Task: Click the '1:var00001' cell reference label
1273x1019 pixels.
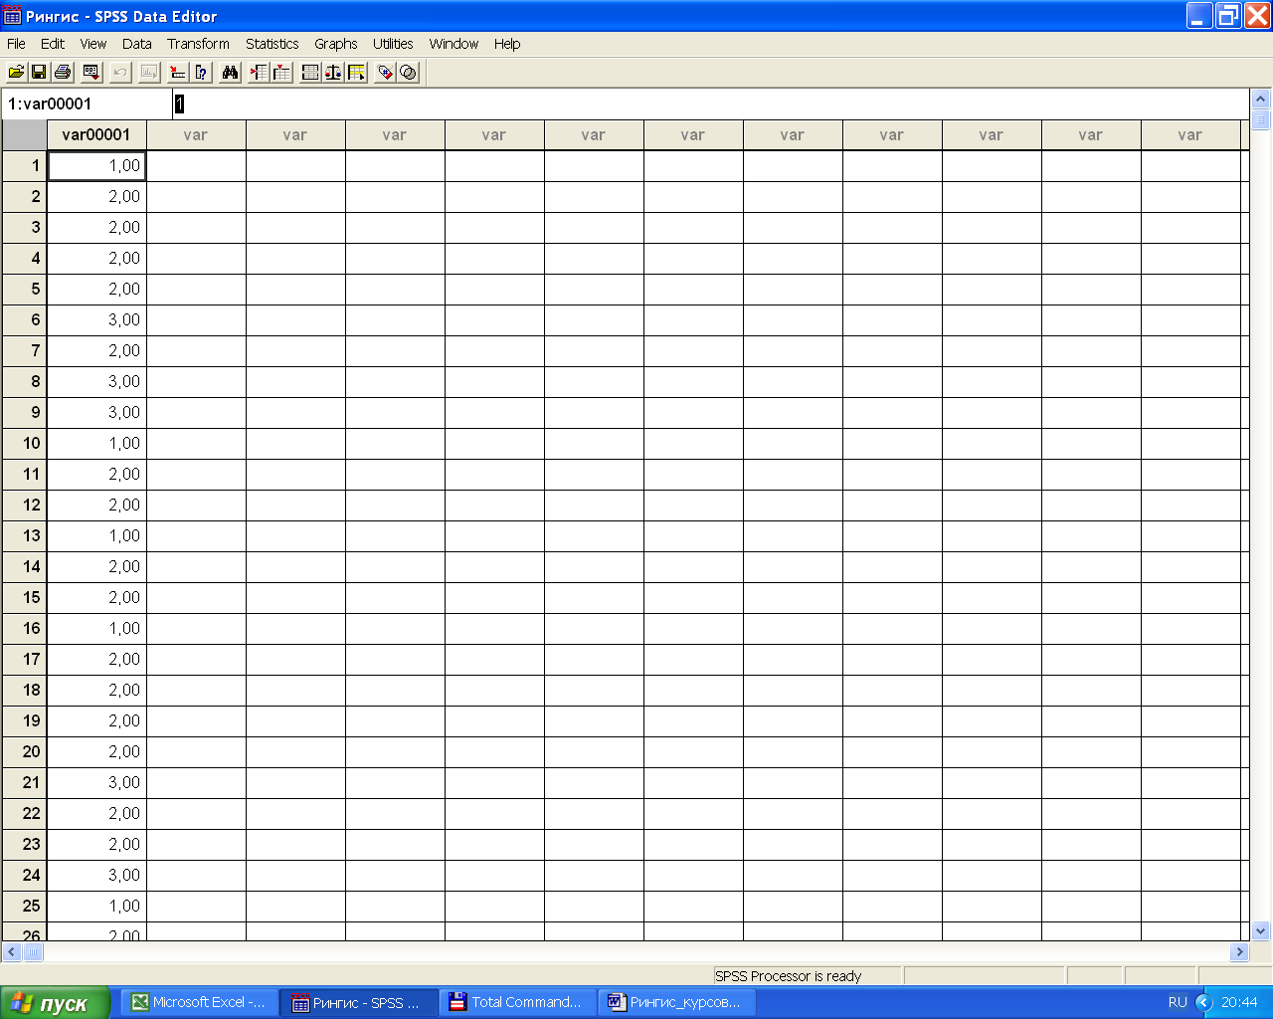Action: 50,103
